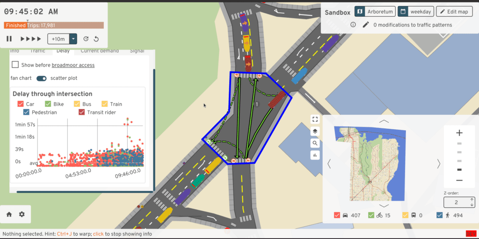Toggle fan chart / scatter plot switch

[x=42, y=78]
